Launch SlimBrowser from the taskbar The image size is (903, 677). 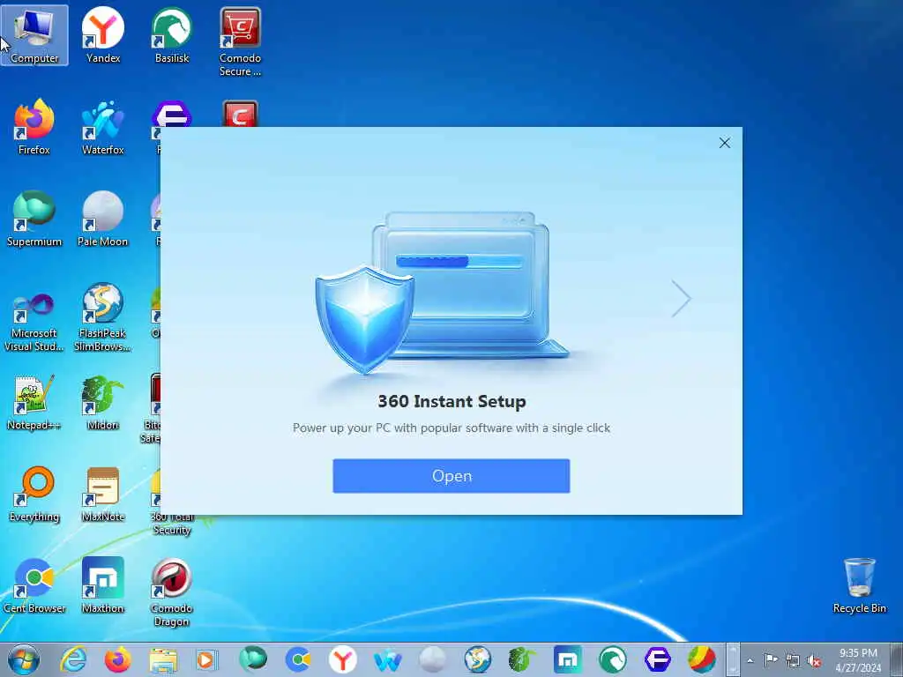point(477,659)
